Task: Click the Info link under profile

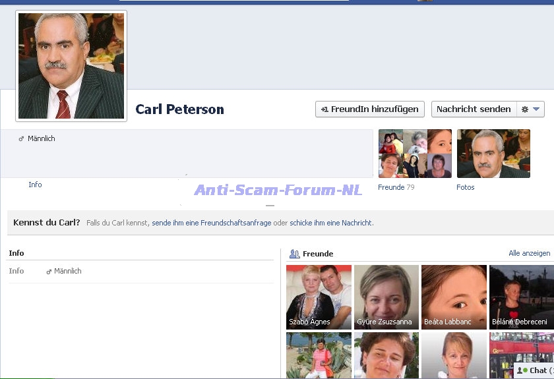Action: tap(35, 185)
